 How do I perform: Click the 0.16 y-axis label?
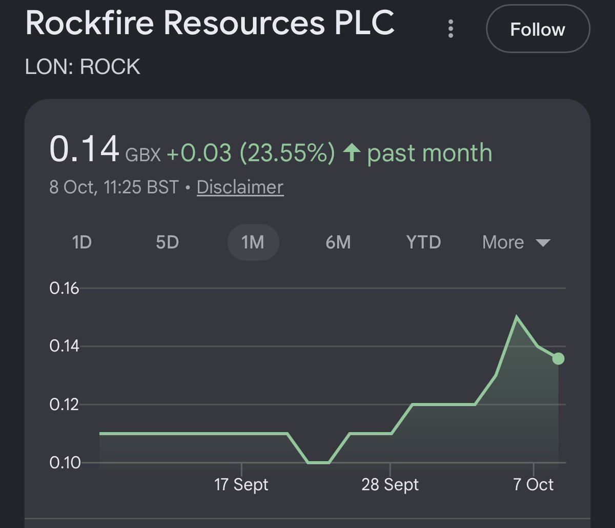point(64,289)
